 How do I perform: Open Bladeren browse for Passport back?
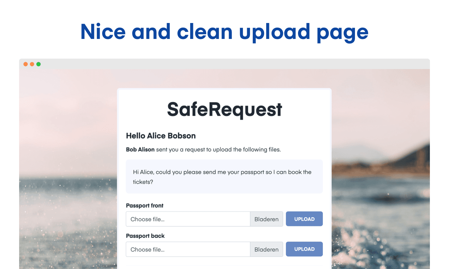(x=267, y=249)
